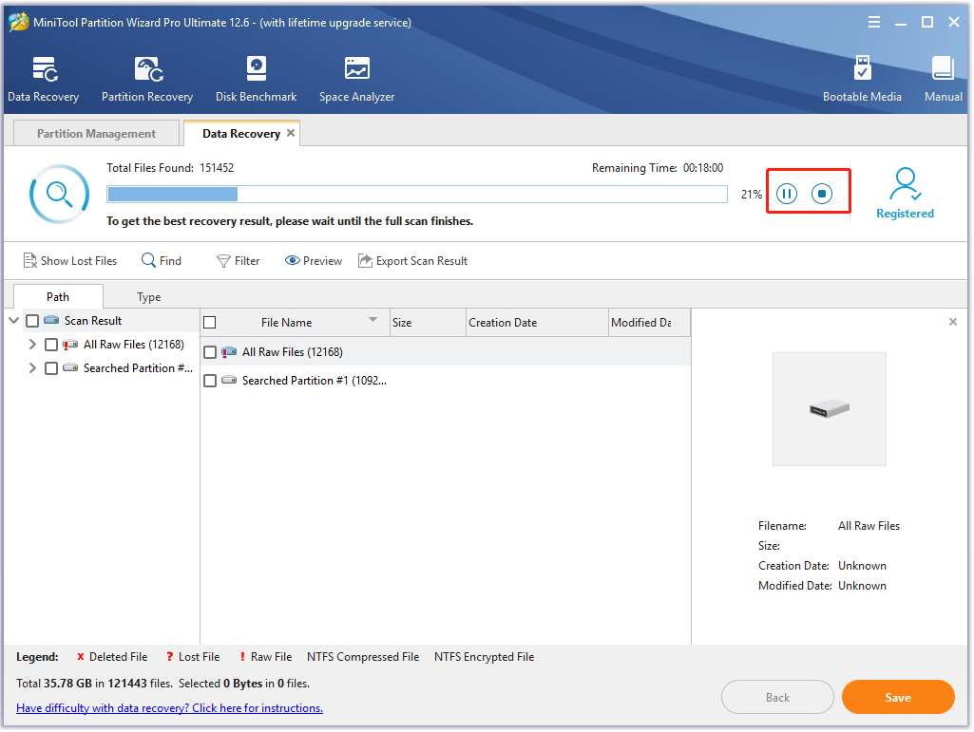This screenshot has height=732, width=974.
Task: Sort by Creation Date column header
Action: pyautogui.click(x=537, y=323)
